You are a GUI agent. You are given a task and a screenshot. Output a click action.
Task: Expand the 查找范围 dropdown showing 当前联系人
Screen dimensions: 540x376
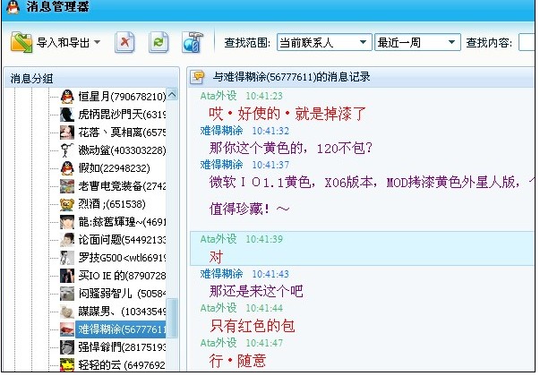[x=323, y=42]
